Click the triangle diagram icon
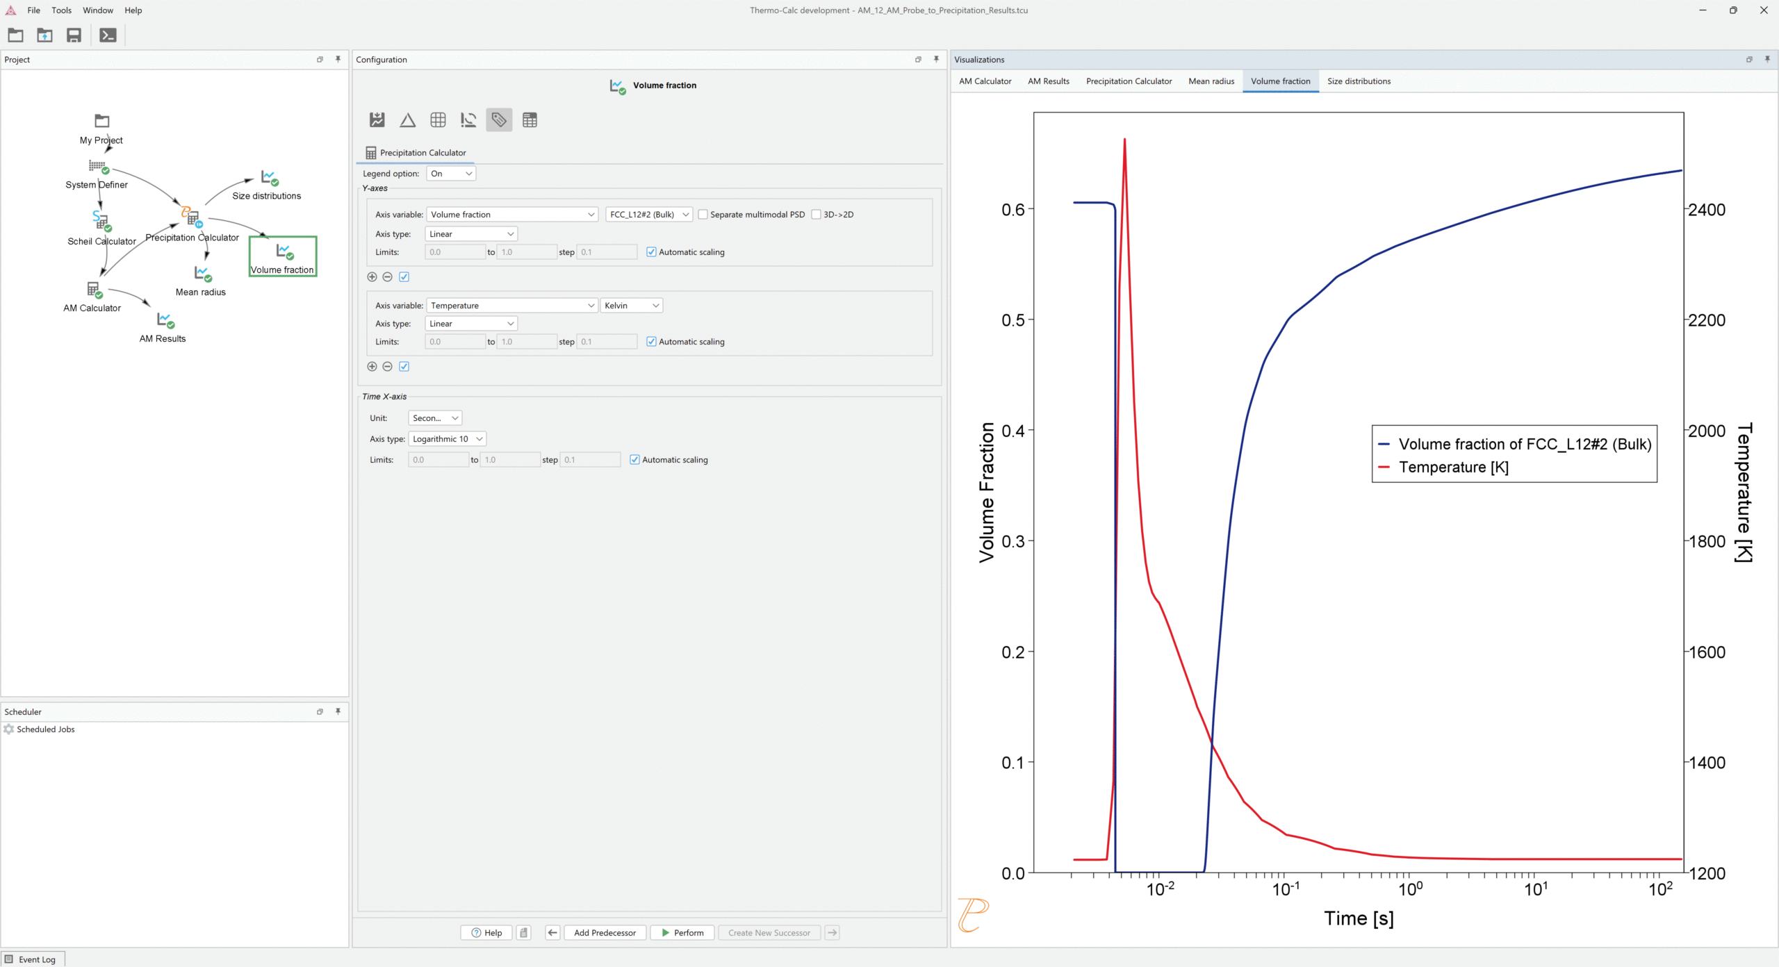1779x967 pixels. tap(408, 120)
